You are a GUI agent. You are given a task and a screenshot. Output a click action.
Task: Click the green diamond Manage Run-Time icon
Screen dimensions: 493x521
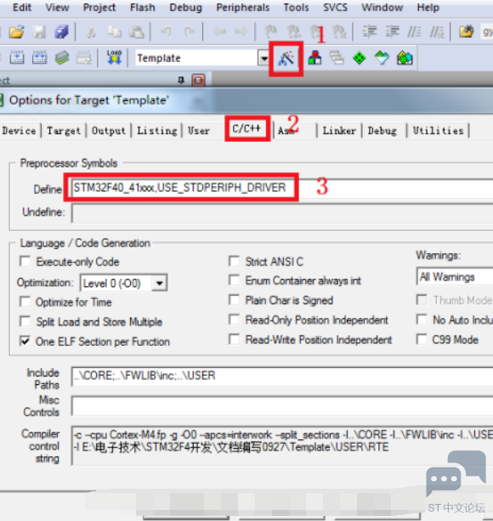pos(359,58)
